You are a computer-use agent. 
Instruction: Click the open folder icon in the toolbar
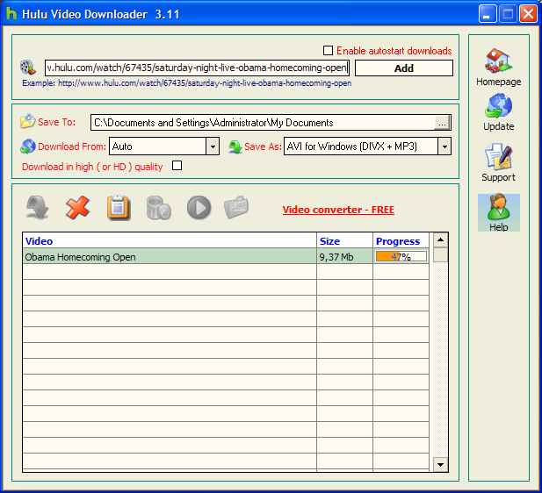pos(236,207)
